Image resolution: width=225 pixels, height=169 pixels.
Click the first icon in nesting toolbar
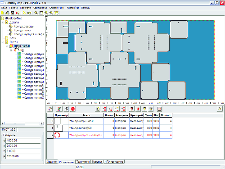pos(50,109)
